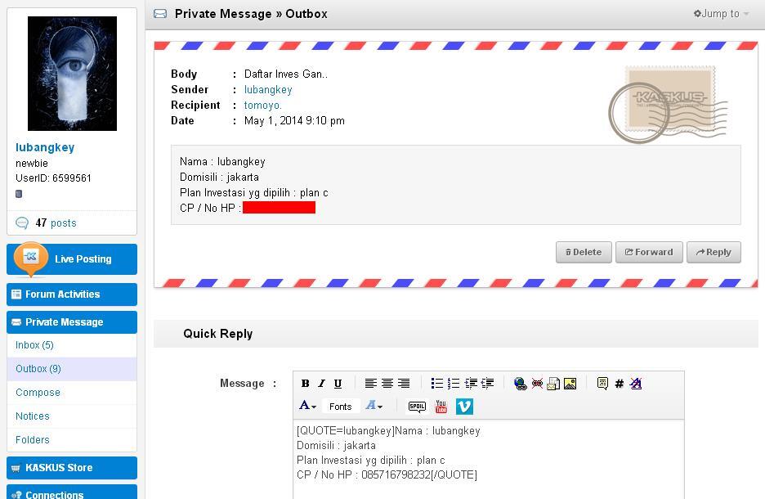This screenshot has width=765, height=499.
Task: Open the font size dropdown
Action: [x=374, y=406]
